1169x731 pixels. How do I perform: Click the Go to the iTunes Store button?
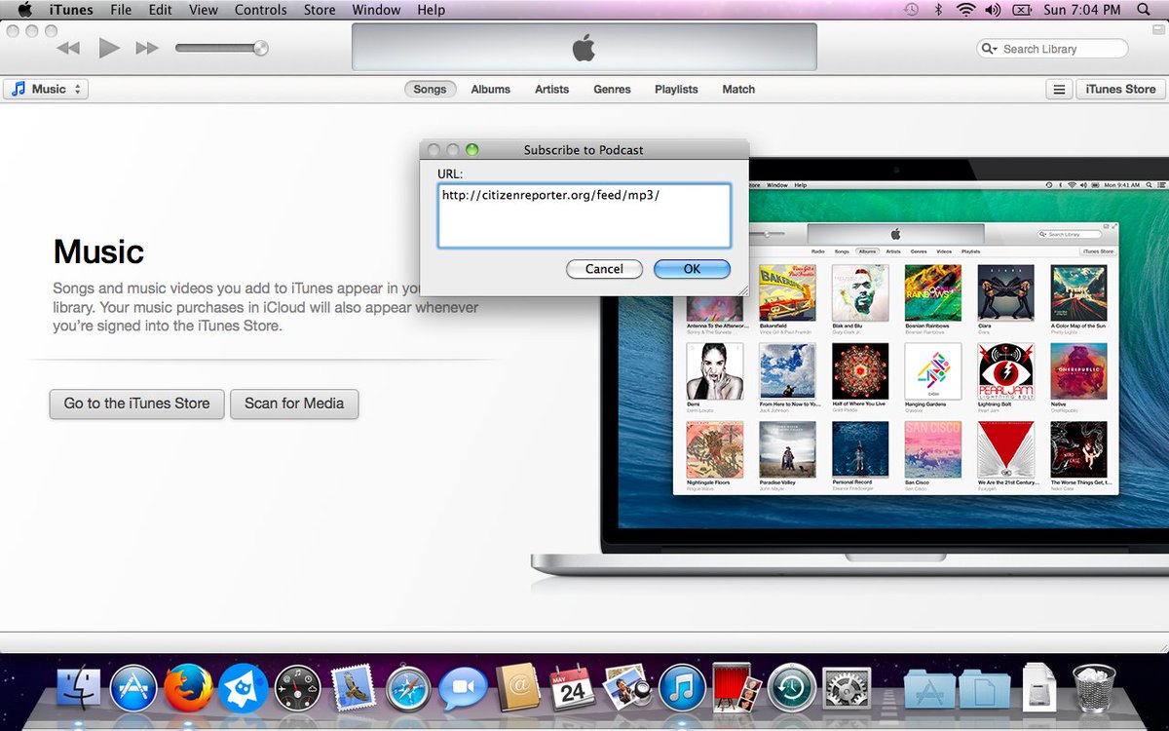click(136, 404)
